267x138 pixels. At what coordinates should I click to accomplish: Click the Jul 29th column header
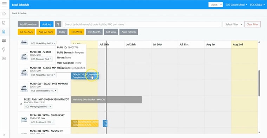click(131, 44)
